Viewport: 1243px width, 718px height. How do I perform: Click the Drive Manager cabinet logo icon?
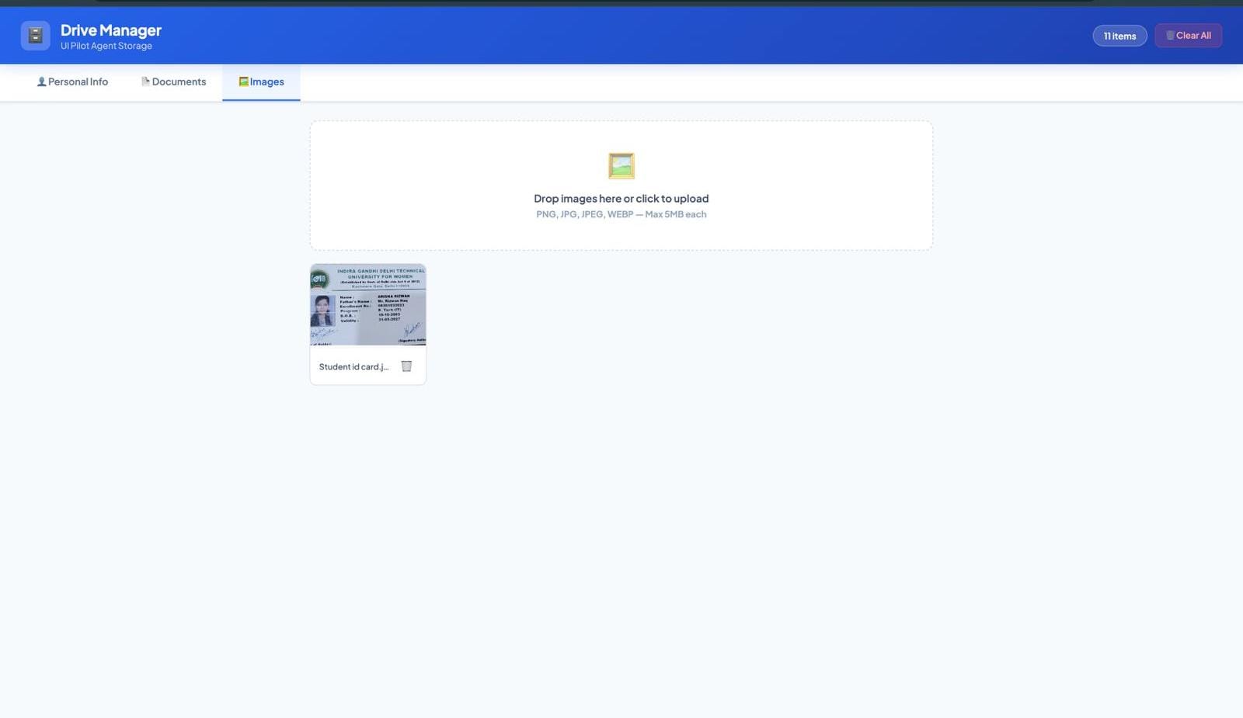[35, 36]
